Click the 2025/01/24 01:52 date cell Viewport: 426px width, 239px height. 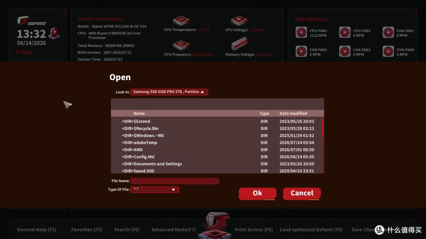[297, 136]
